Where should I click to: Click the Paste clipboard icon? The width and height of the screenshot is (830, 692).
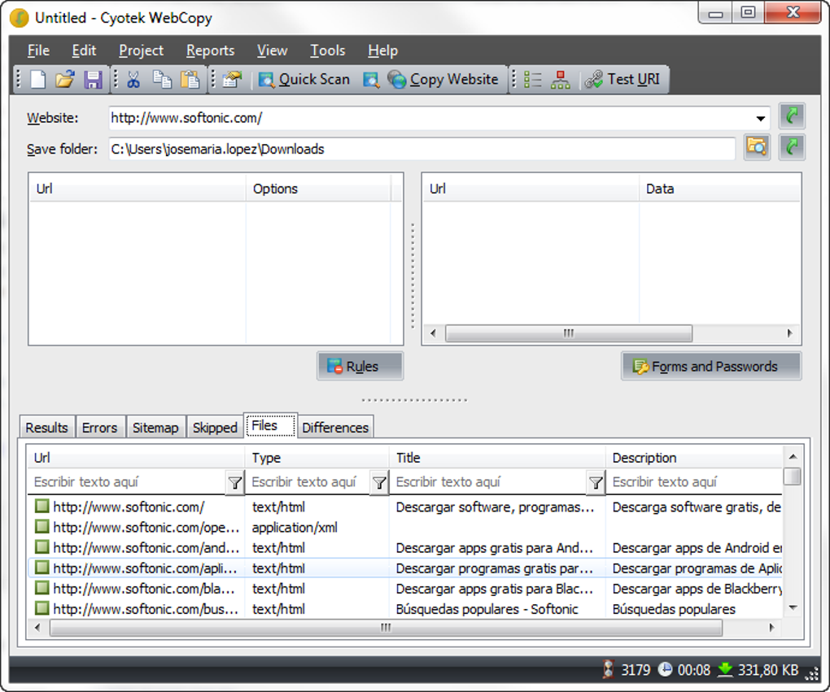(x=190, y=80)
